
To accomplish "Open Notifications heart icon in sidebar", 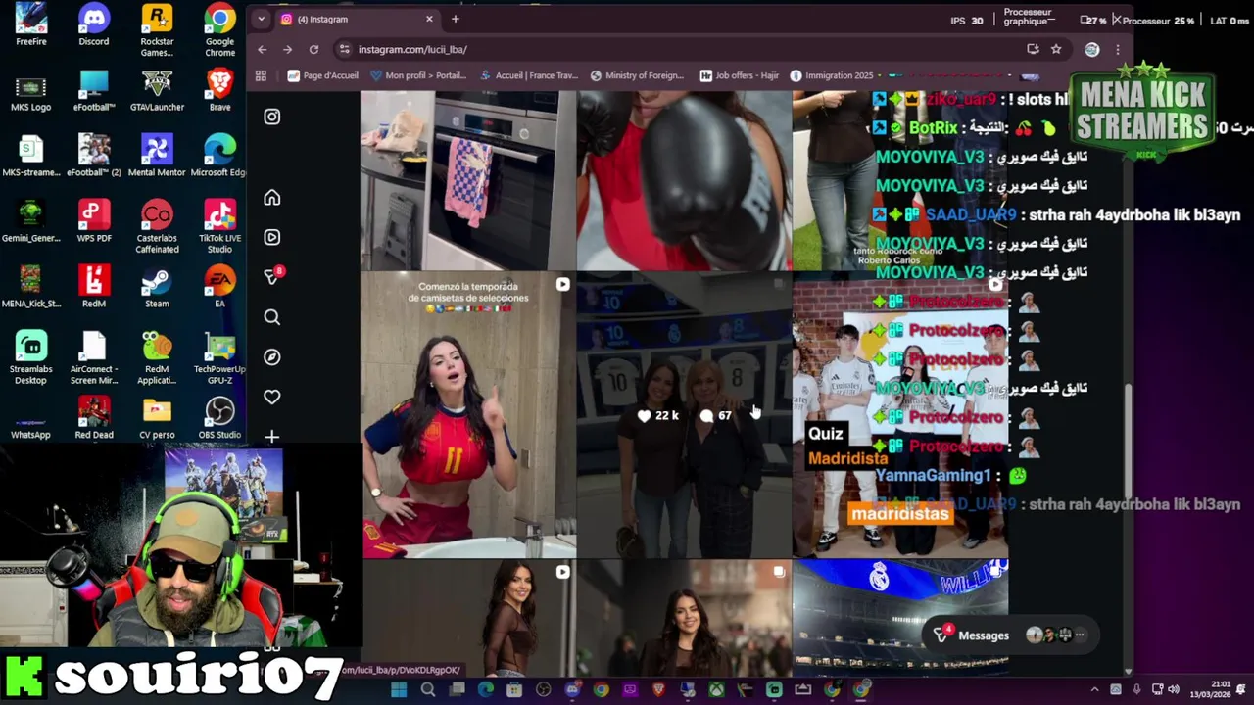I will pyautogui.click(x=271, y=397).
